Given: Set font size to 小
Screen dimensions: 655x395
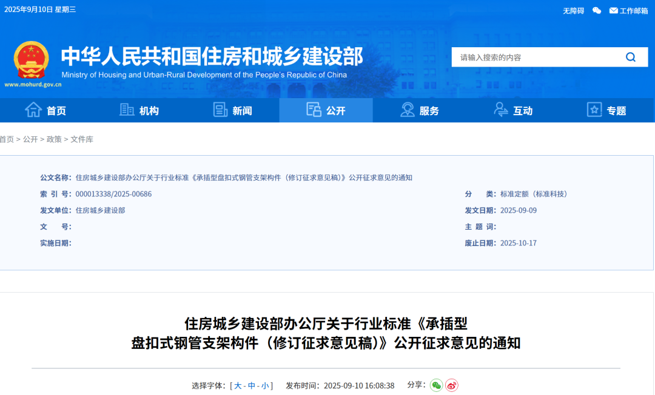Looking at the screenshot, I should (265, 386).
